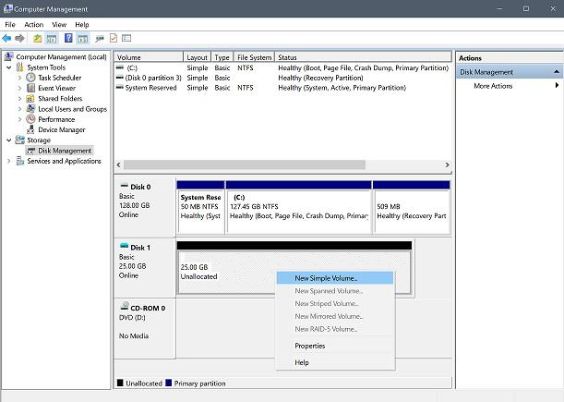
Task: Click the Disk 1 disk icon
Action: tap(125, 247)
